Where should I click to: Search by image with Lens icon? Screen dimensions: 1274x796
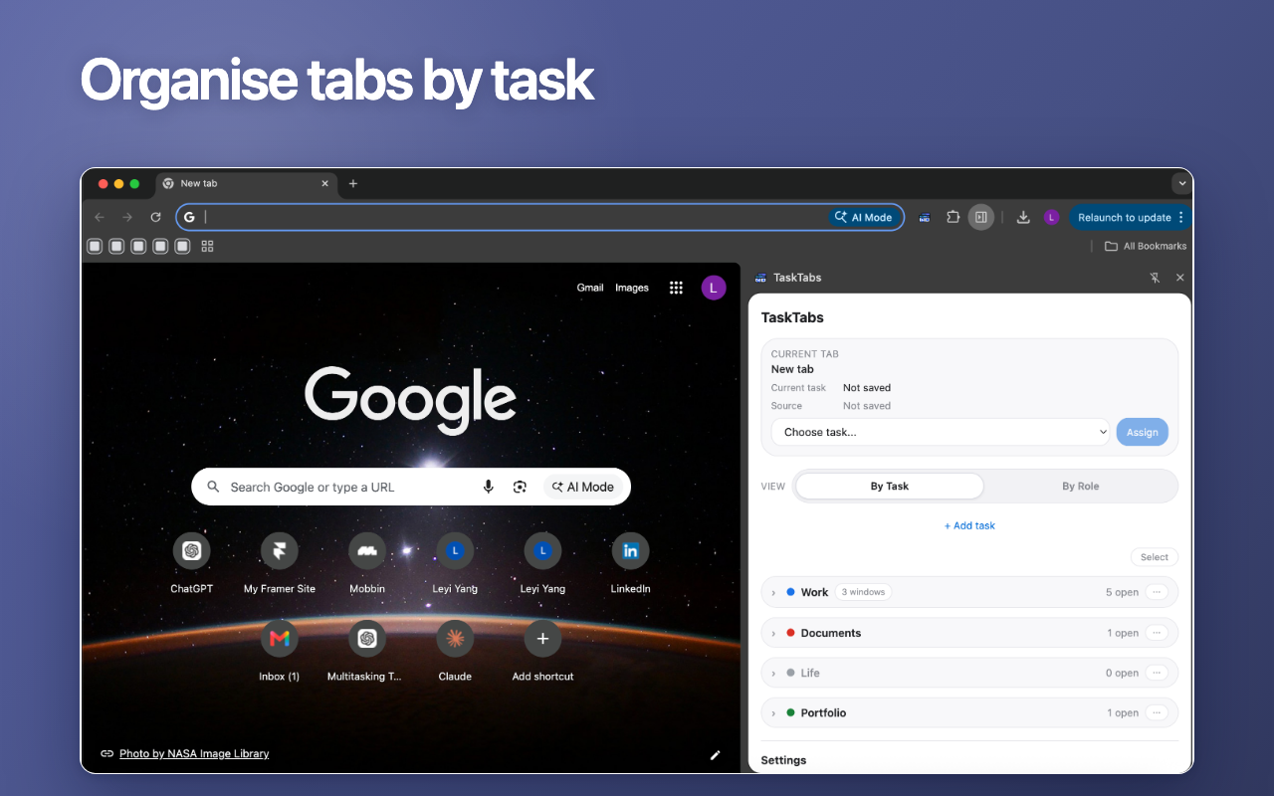click(520, 487)
